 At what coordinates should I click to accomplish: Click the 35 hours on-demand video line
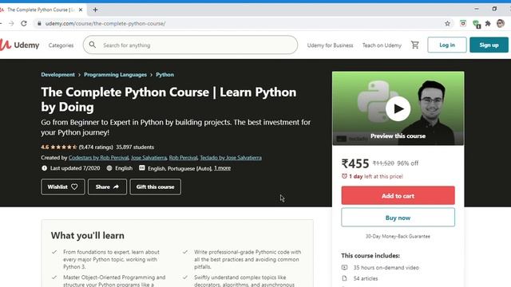coord(380,268)
